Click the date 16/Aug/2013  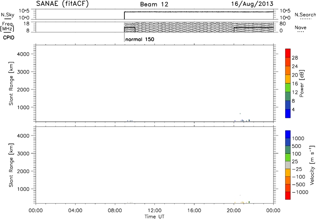[252, 4]
